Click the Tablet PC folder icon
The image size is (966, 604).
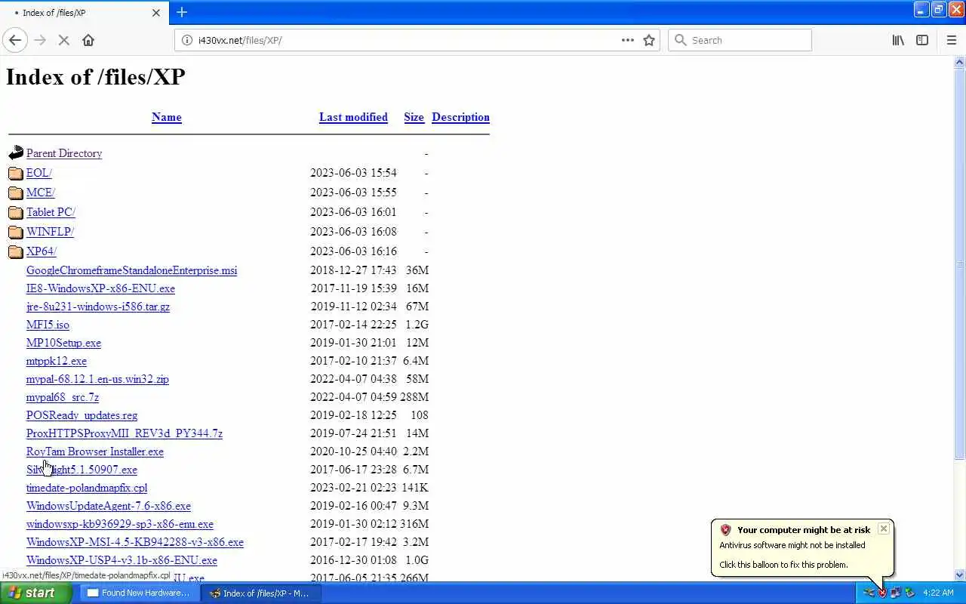point(16,212)
